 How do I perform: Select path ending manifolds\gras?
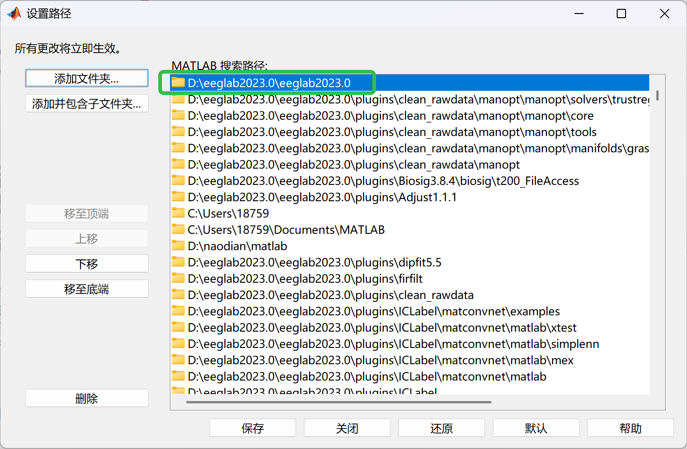(x=410, y=148)
